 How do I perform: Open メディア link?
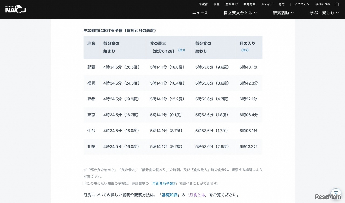(x=267, y=4)
